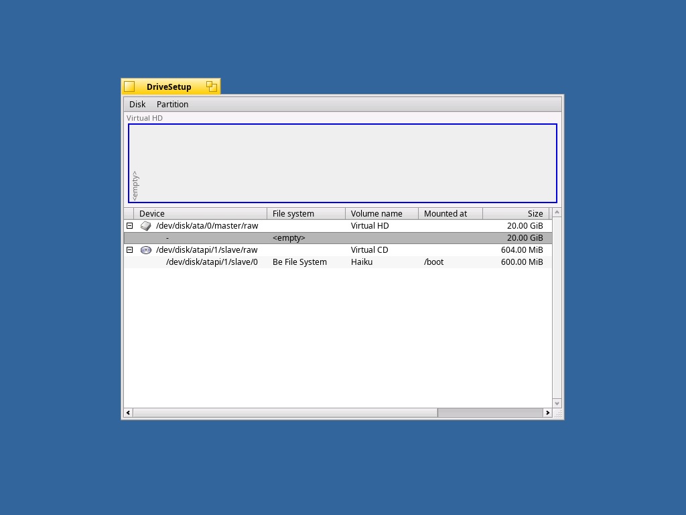Collapse the /dev/disk/atapi/1/slave/raw tree node
The height and width of the screenshot is (515, 686).
130,250
